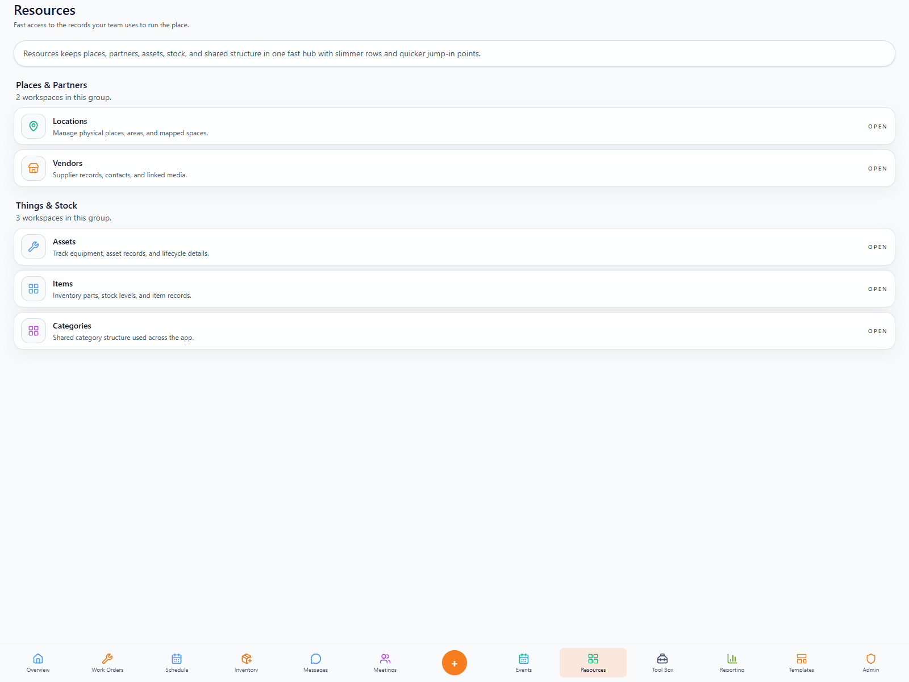The height and width of the screenshot is (682, 909).
Task: Open the Categories workspace
Action: (877, 330)
